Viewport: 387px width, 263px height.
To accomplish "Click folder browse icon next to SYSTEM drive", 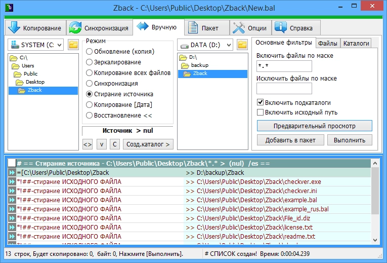I will 73,45.
